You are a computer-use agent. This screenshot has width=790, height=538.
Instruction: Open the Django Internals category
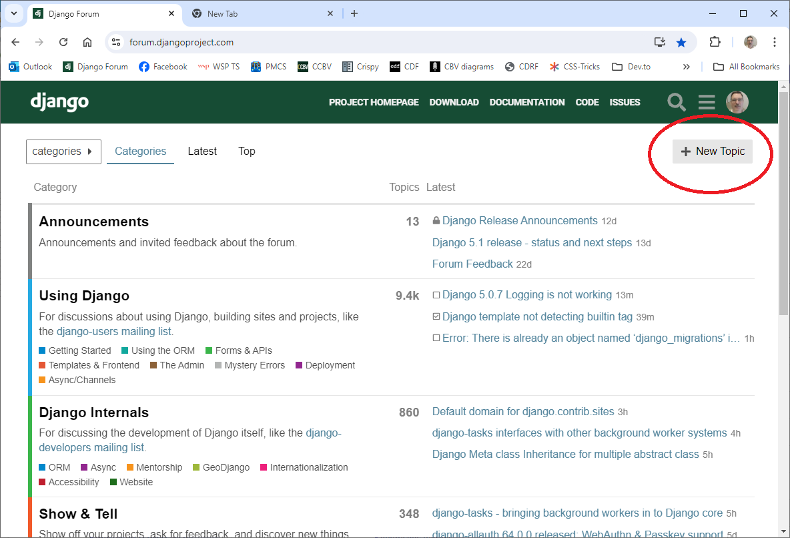pos(93,413)
